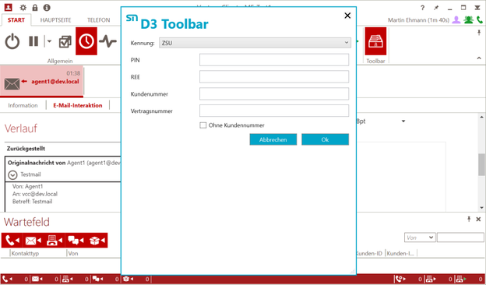Open the red Toolbar archive icon

375,41
